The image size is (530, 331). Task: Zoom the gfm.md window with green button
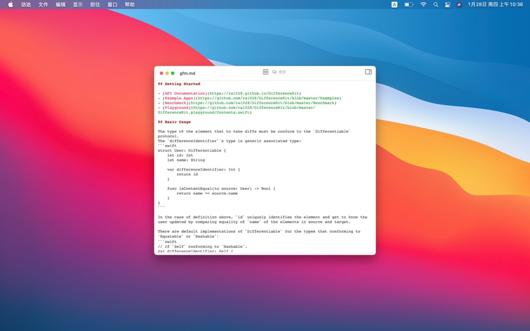pos(173,74)
